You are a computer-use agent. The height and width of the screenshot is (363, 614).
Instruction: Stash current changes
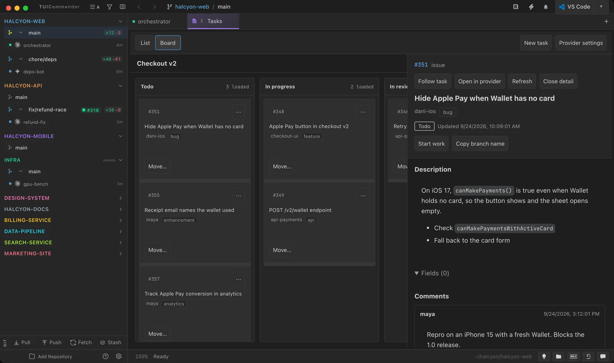(x=111, y=342)
